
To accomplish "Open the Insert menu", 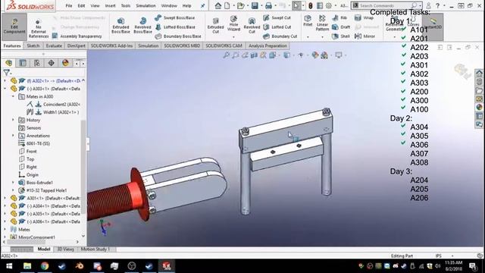I will click(x=110, y=5).
